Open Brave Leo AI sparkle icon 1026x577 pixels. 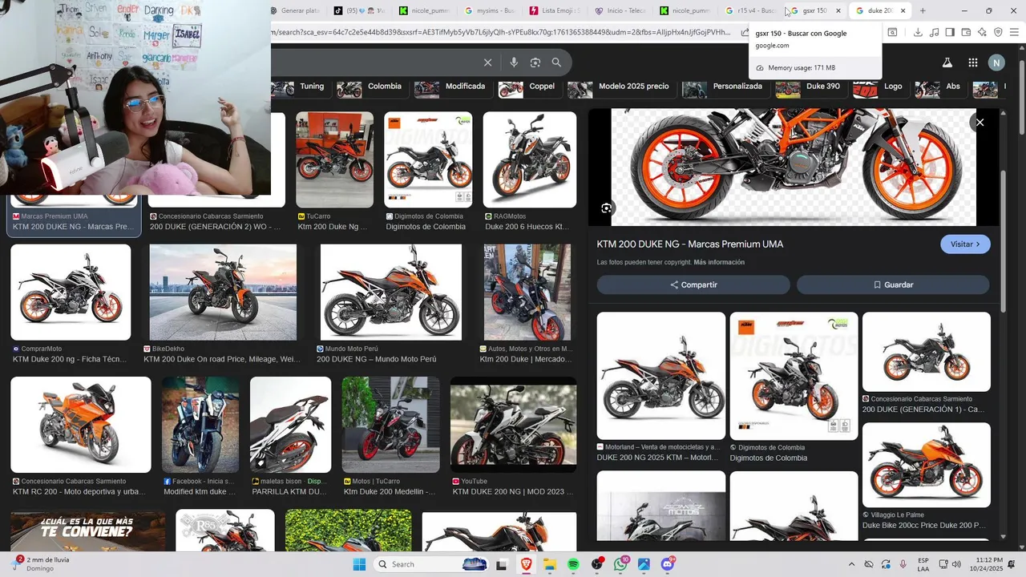(982, 32)
